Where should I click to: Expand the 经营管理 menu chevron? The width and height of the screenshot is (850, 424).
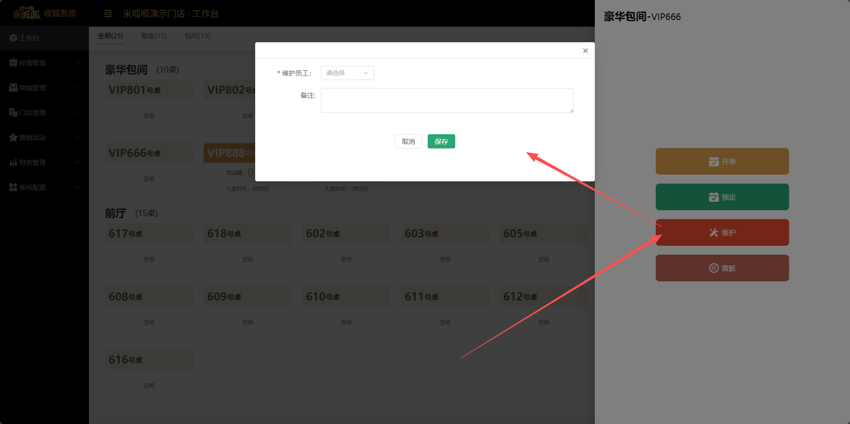(77, 63)
